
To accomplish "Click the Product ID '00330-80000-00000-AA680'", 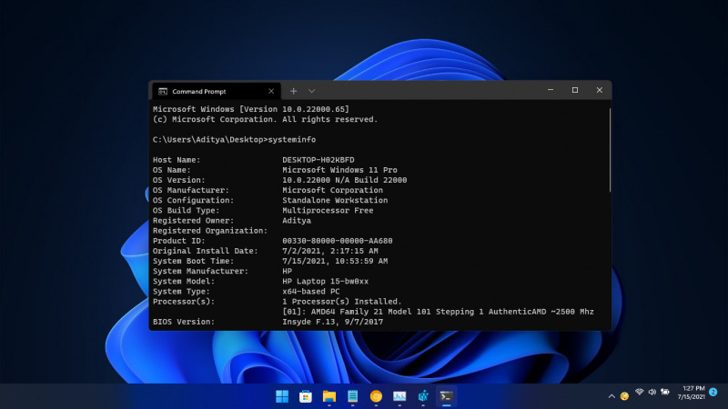I will pos(338,241).
